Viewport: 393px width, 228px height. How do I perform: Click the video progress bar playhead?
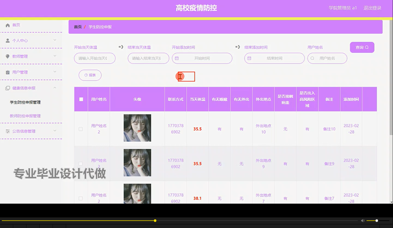click(155, 221)
